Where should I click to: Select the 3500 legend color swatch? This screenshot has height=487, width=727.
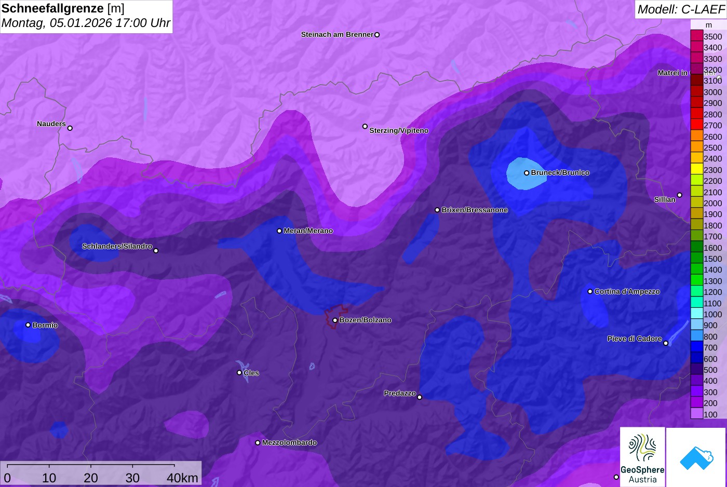[697, 36]
